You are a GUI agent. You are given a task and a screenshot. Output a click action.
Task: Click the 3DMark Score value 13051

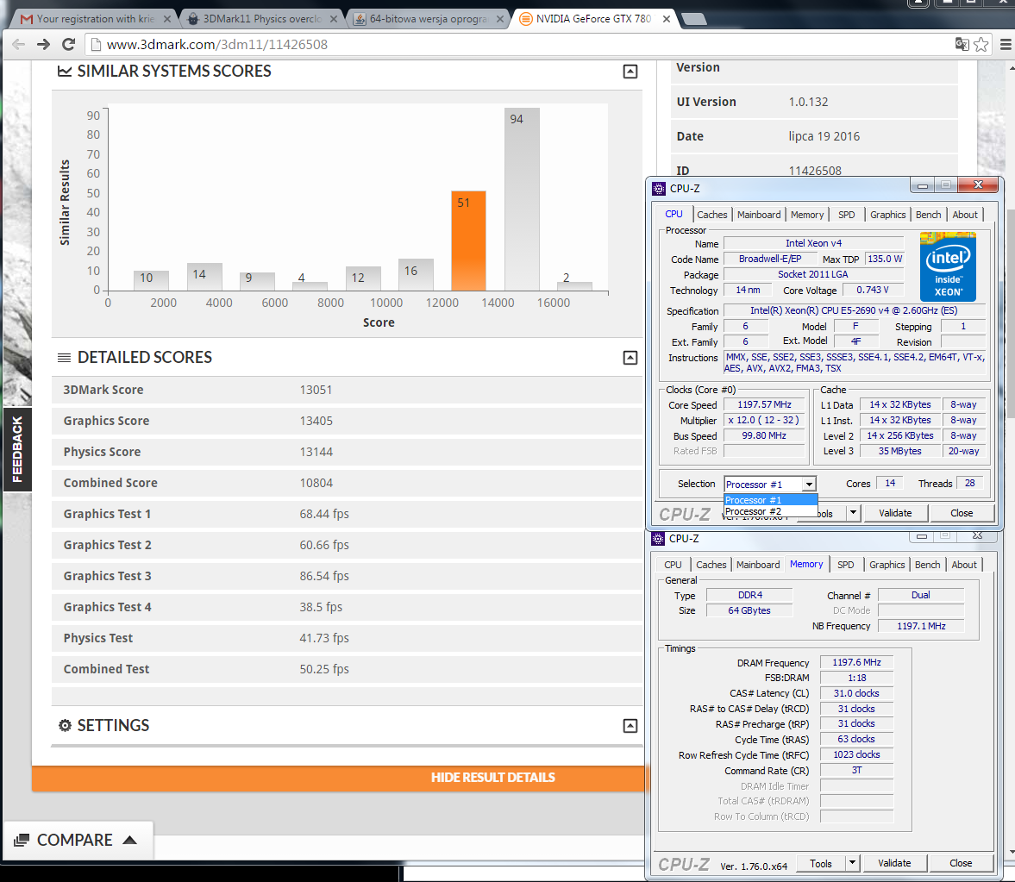pos(316,390)
